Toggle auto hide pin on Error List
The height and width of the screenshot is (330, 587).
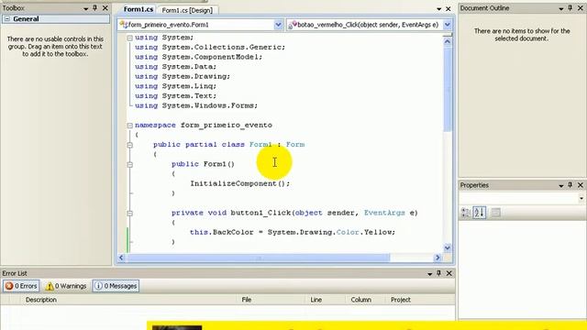click(438, 273)
